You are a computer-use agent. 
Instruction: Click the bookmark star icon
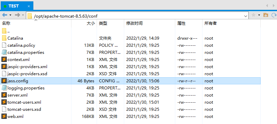[253, 15]
